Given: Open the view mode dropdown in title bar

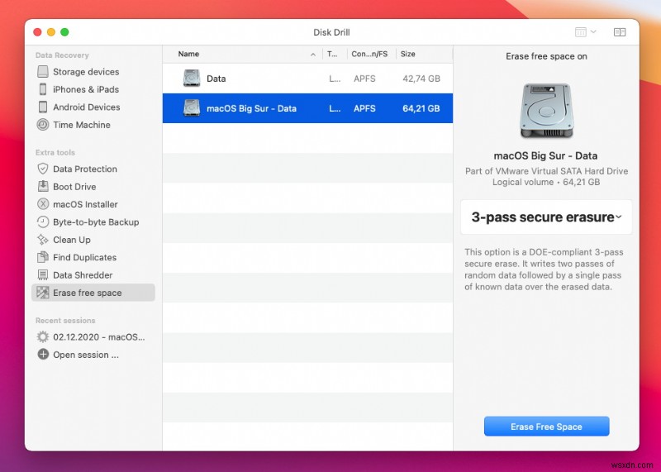Looking at the screenshot, I should 586,32.
